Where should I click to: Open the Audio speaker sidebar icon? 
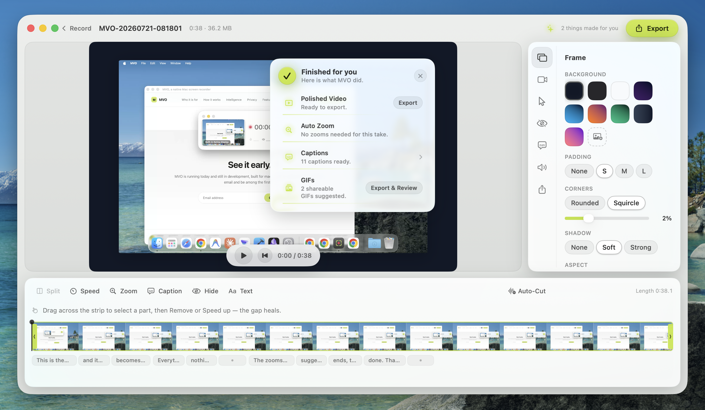[x=542, y=167]
